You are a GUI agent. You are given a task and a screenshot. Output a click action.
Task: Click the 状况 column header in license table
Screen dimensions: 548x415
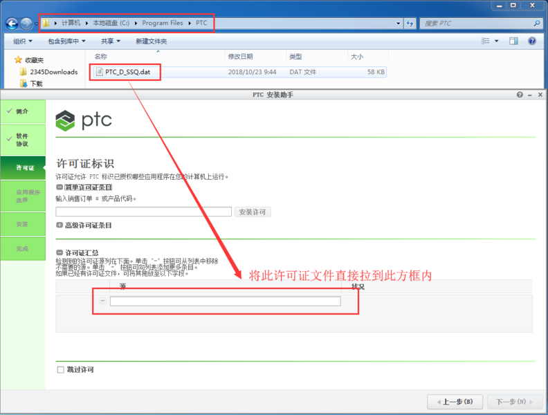(x=358, y=287)
